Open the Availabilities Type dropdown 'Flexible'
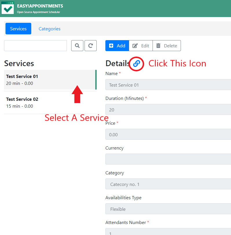Viewport: 231px width, 235px height. pos(168,209)
